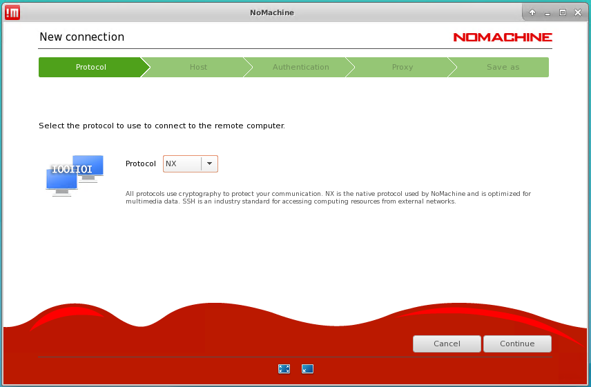591x387 pixels.
Task: Click the NoMachine window title text
Action: click(x=272, y=12)
